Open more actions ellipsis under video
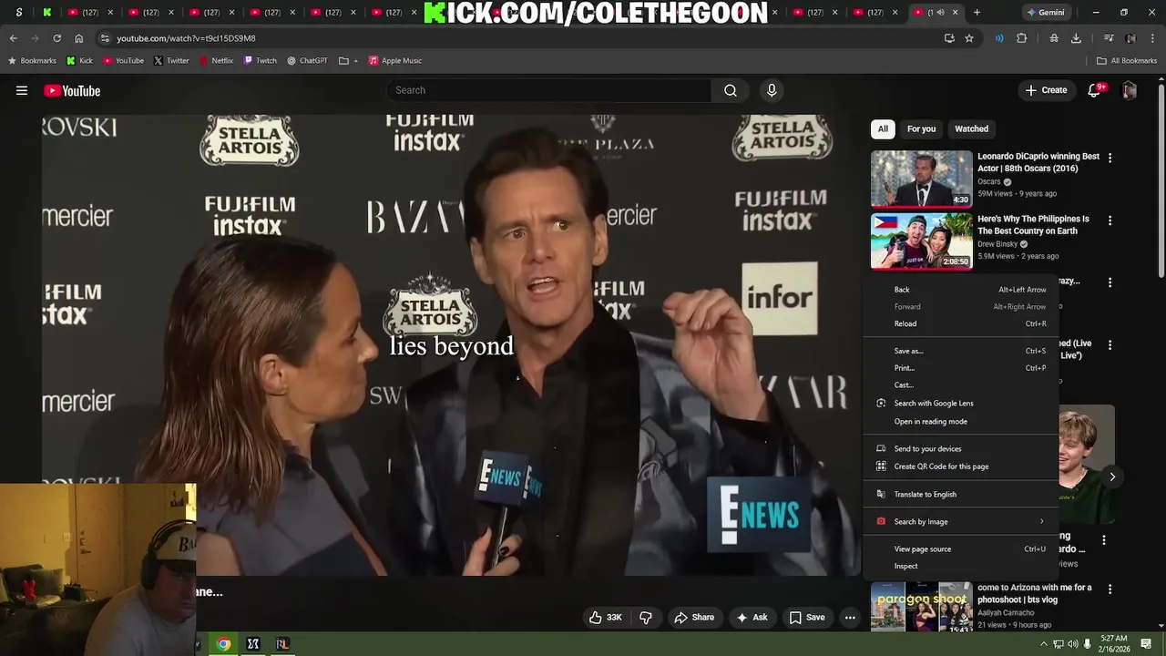 point(850,618)
